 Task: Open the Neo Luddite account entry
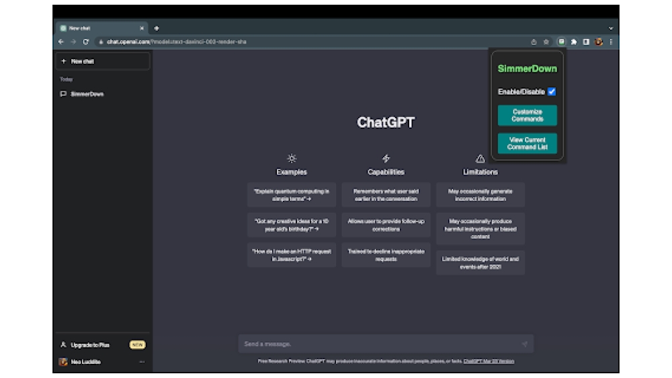click(103, 362)
